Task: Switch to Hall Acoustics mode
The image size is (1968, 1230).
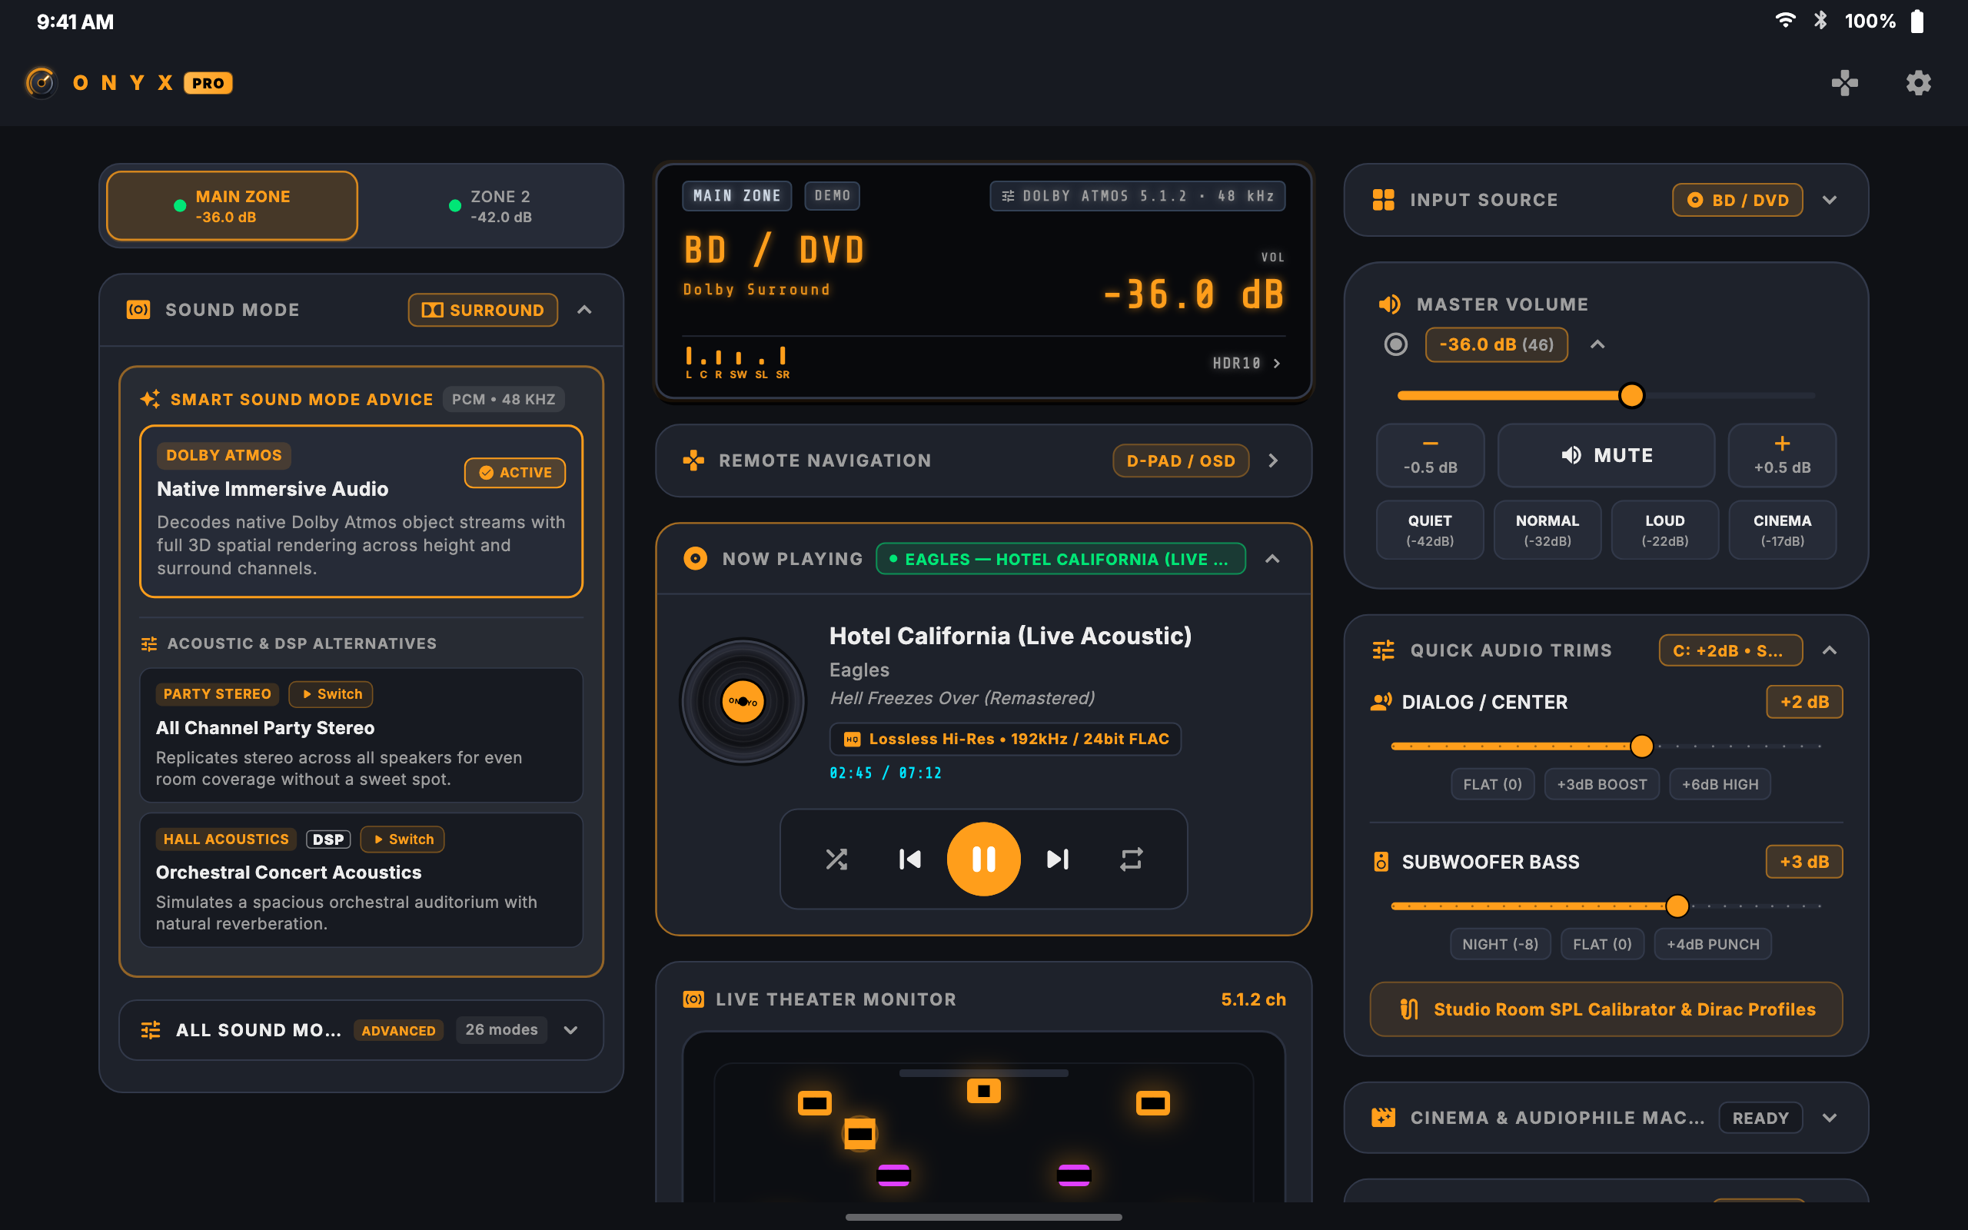Action: [x=403, y=839]
